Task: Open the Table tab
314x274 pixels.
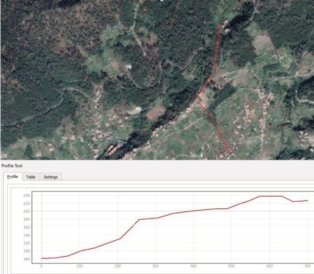Action: (x=31, y=177)
